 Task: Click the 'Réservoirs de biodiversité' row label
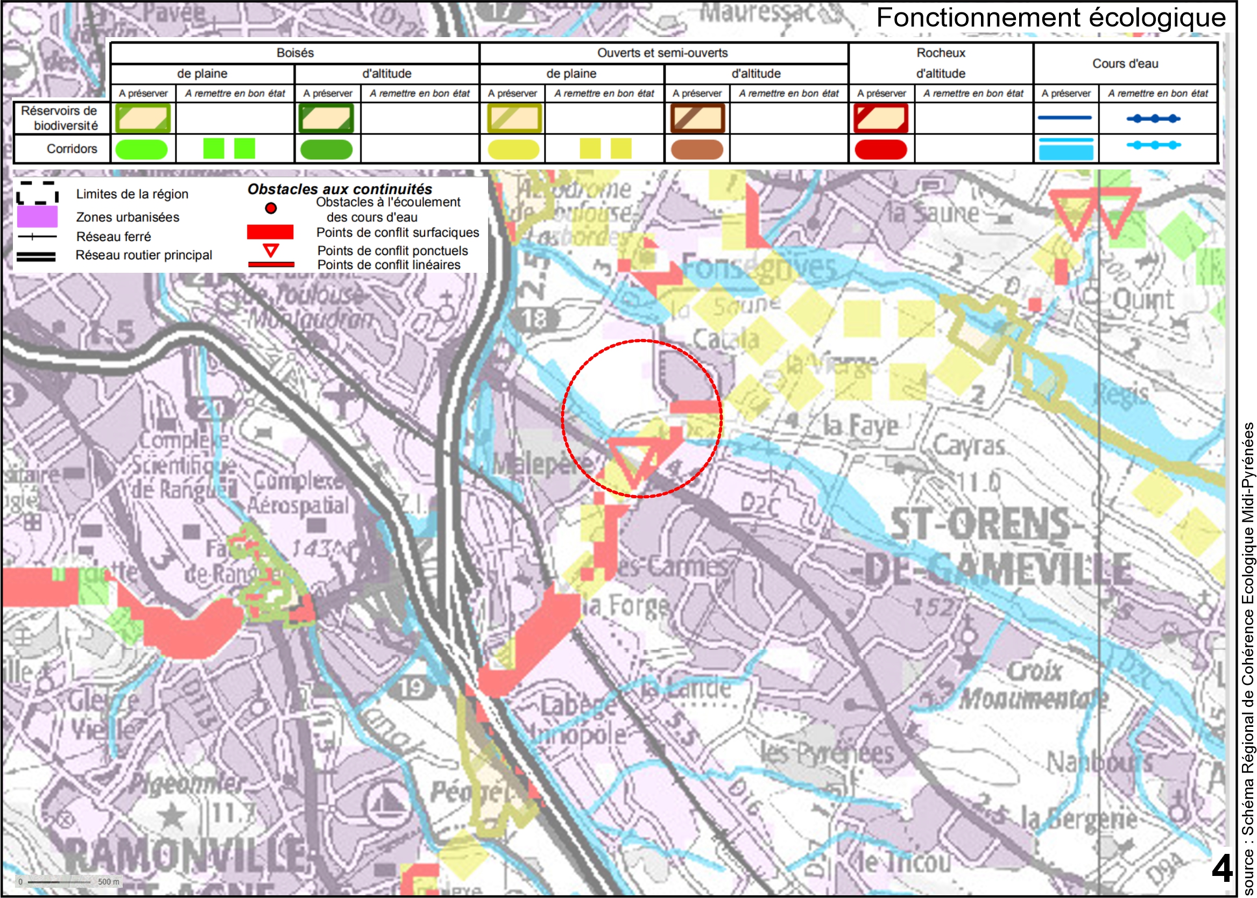pos(61,118)
